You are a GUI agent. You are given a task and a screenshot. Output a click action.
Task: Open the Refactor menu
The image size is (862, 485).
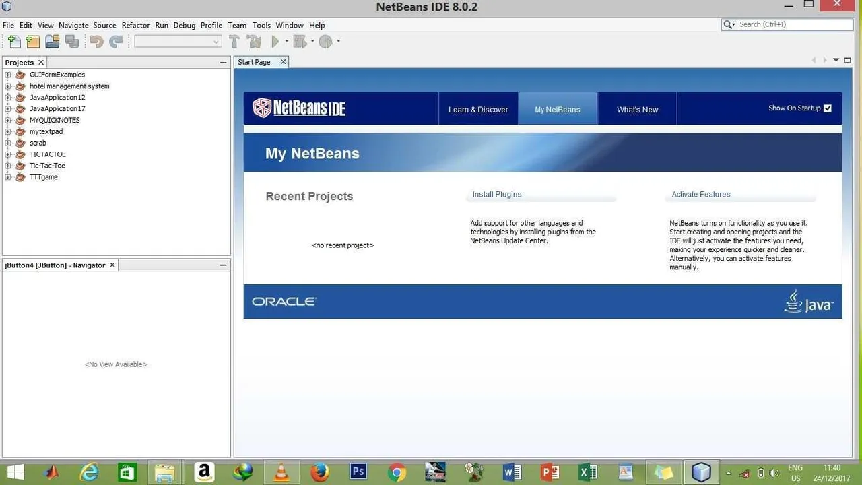coord(135,25)
